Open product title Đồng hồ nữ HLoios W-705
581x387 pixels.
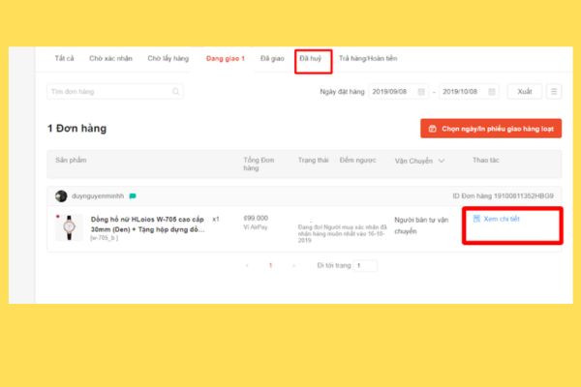click(147, 224)
